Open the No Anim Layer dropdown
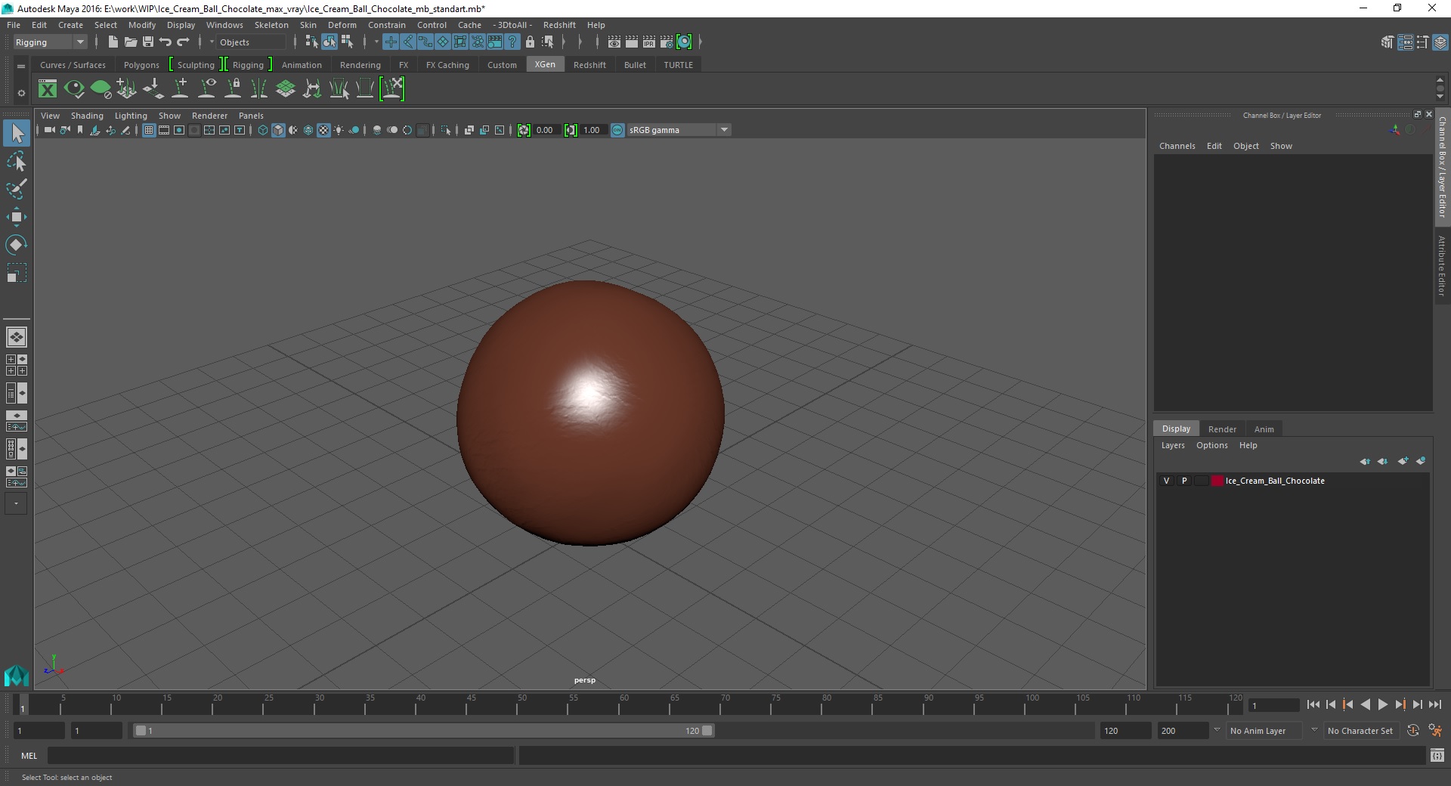 pyautogui.click(x=1264, y=731)
